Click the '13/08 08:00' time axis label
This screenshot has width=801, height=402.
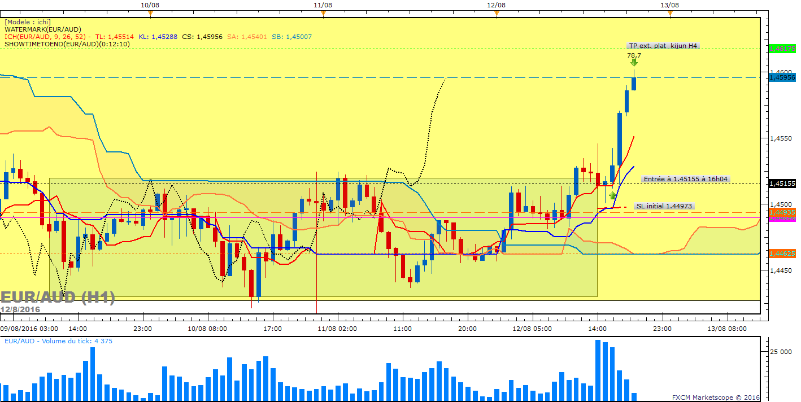coord(728,328)
